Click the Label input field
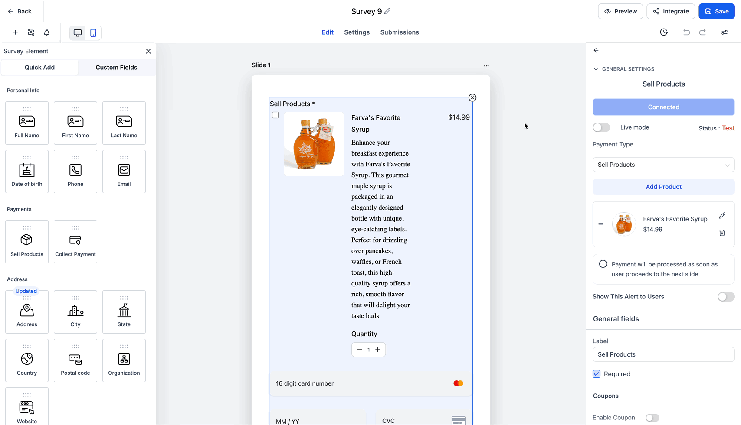Viewport: 741px width, 425px height. tap(663, 354)
